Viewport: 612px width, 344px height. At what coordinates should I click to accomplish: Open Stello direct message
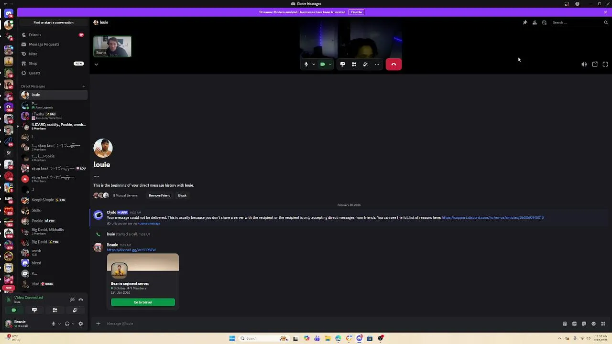click(x=53, y=211)
